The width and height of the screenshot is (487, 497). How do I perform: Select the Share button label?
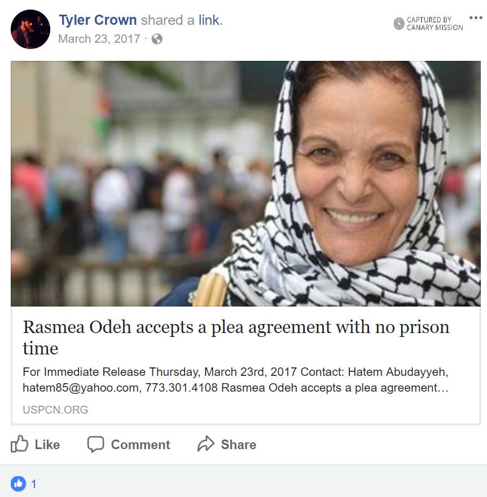pyautogui.click(x=238, y=445)
